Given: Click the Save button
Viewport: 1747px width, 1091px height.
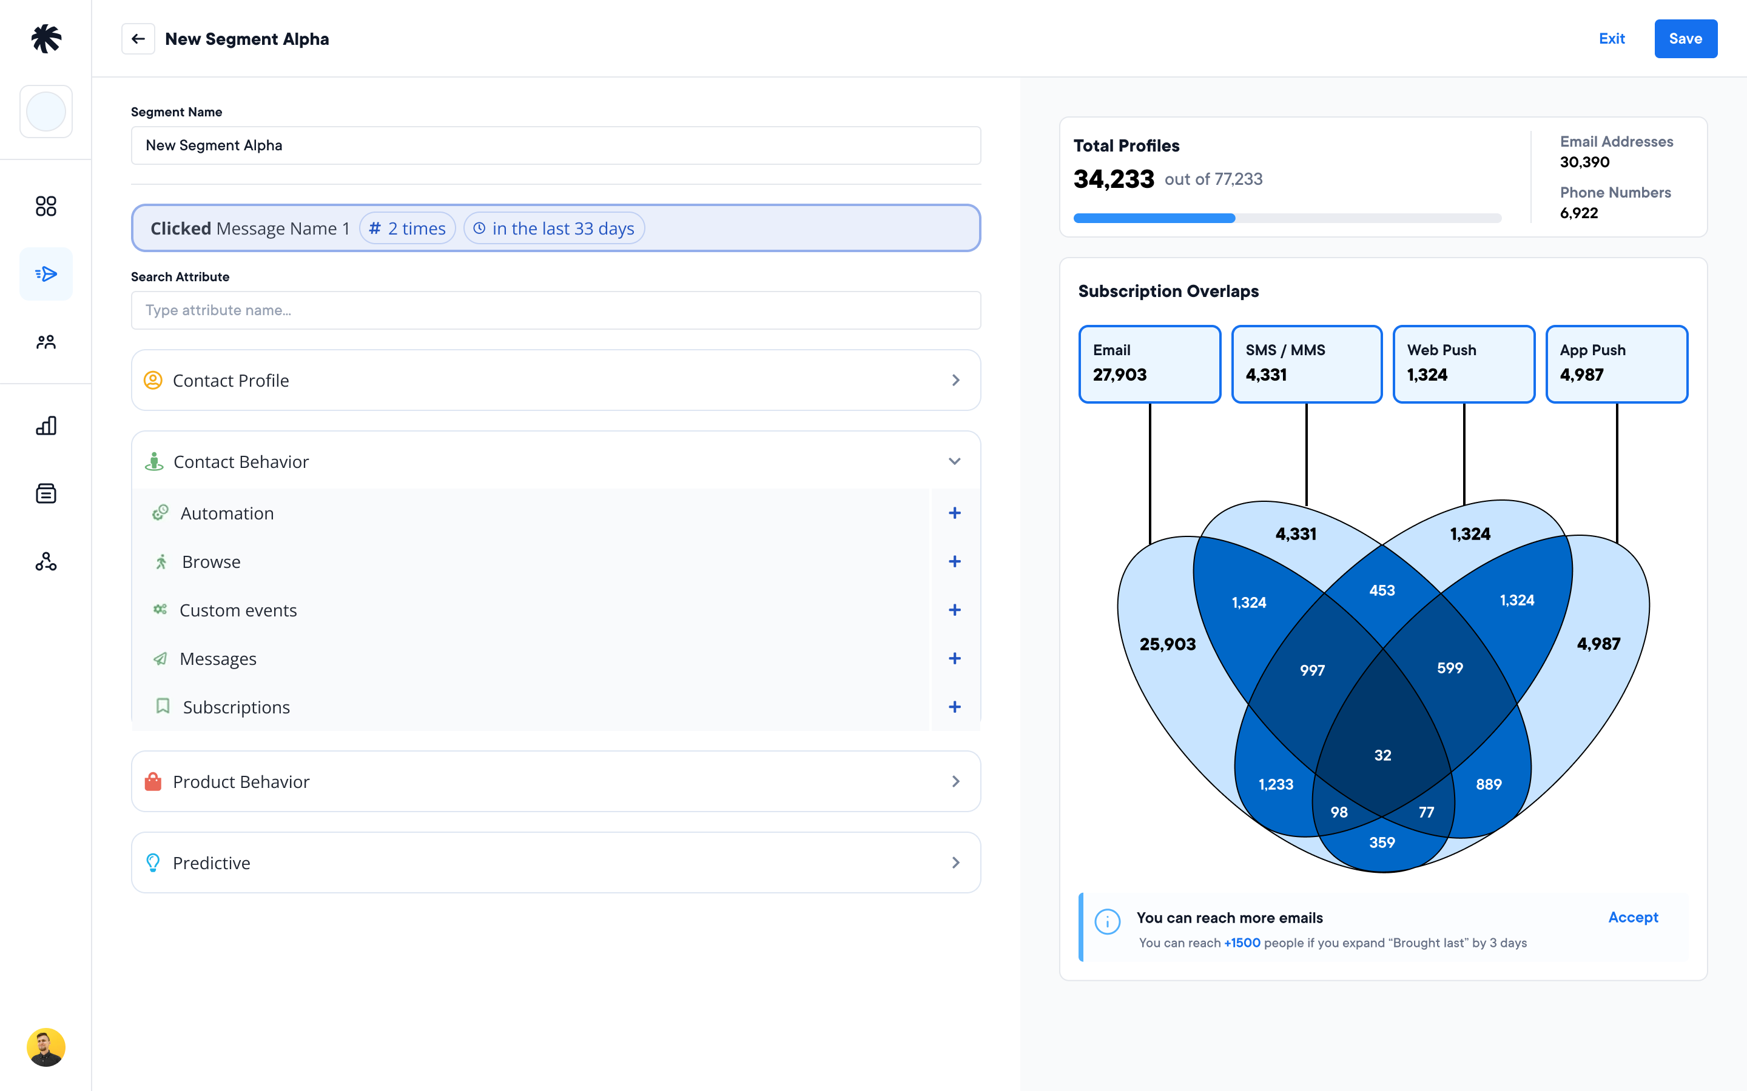Looking at the screenshot, I should [x=1686, y=39].
